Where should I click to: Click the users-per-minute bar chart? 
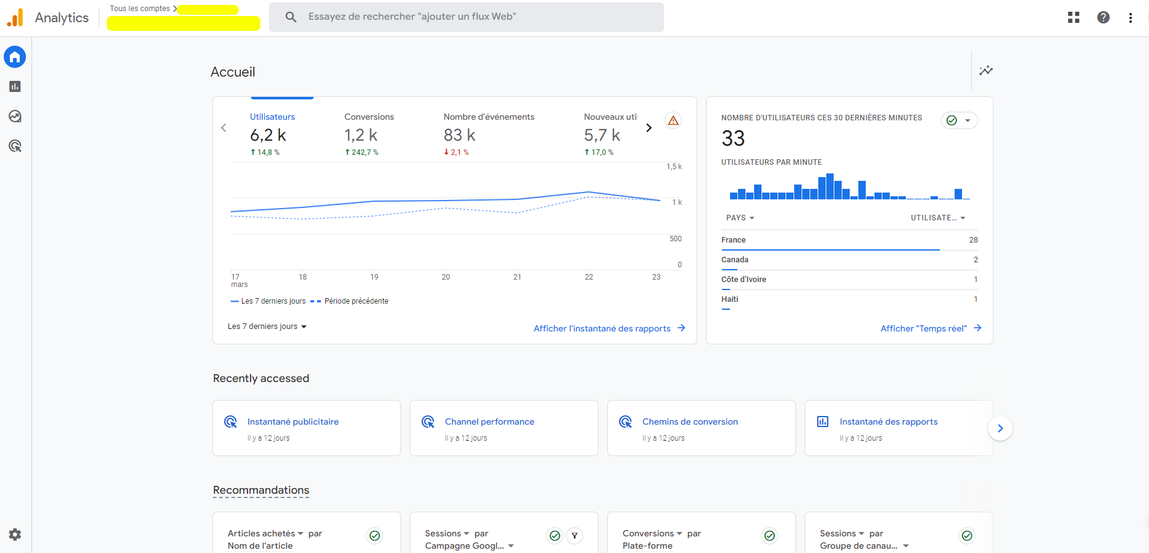point(850,186)
